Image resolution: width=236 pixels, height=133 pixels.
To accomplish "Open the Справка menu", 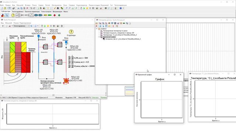I will (72, 5).
